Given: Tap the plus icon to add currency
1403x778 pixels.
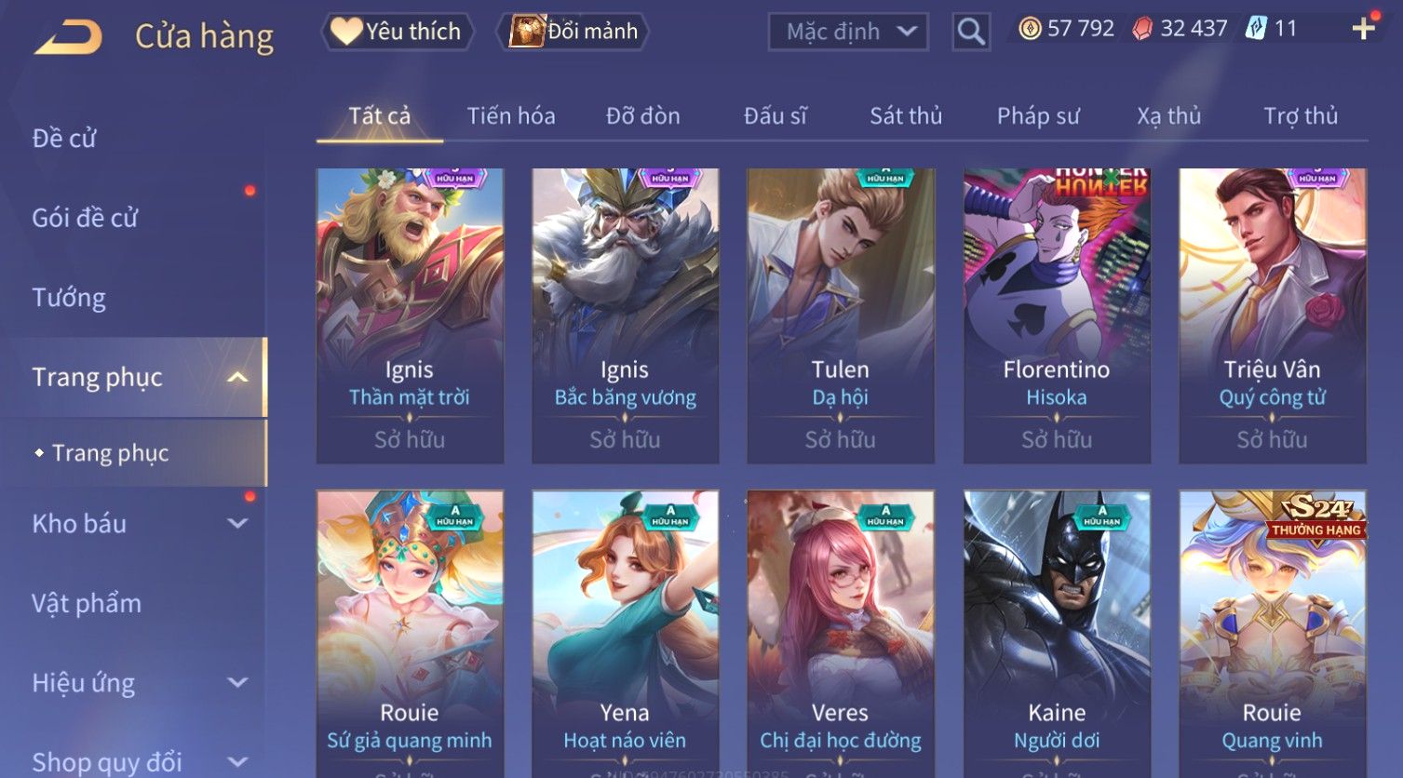Looking at the screenshot, I should coord(1363,29).
